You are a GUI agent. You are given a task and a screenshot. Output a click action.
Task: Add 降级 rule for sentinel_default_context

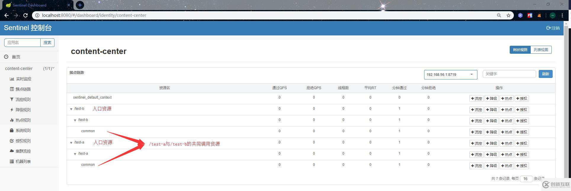pos(492,99)
